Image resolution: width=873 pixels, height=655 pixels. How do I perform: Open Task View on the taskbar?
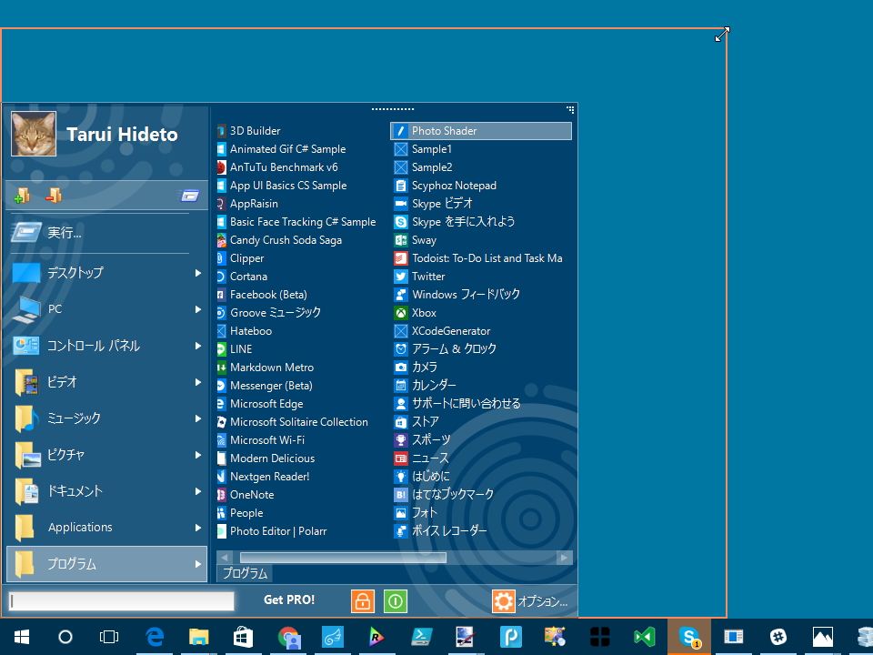click(109, 637)
